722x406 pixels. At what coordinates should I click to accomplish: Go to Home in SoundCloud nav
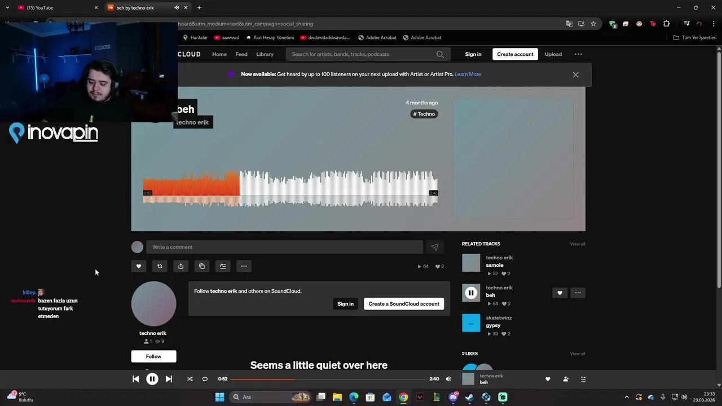pos(219,54)
